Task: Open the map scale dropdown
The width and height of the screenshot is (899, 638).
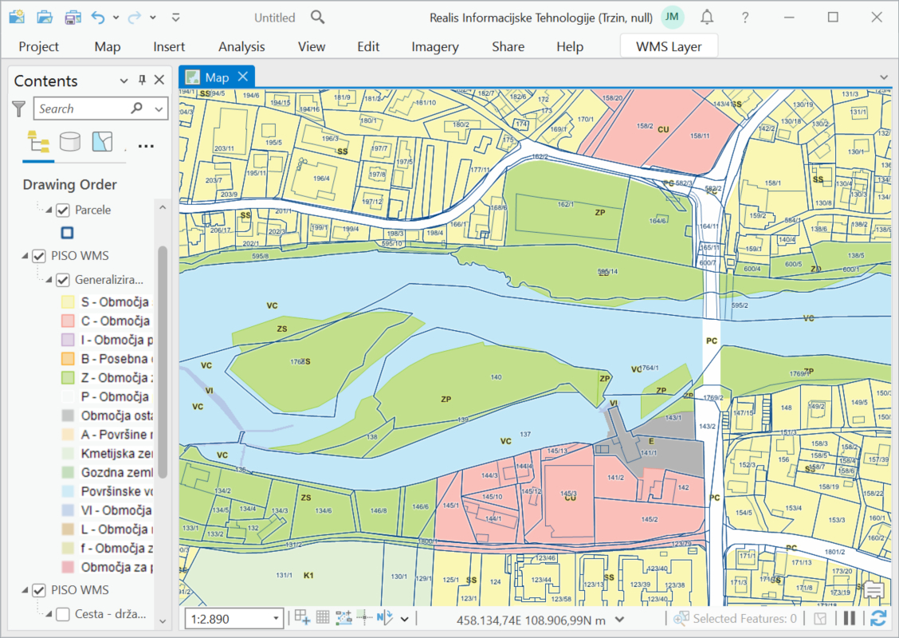Action: (x=277, y=619)
